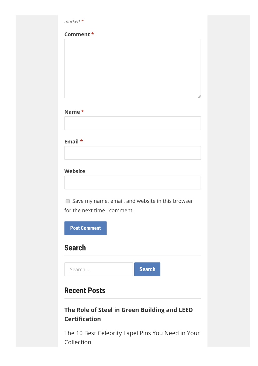258x366 pixels.
Task: Open the 10 Best Celebrity Lapel Pins post
Action: click(132, 337)
